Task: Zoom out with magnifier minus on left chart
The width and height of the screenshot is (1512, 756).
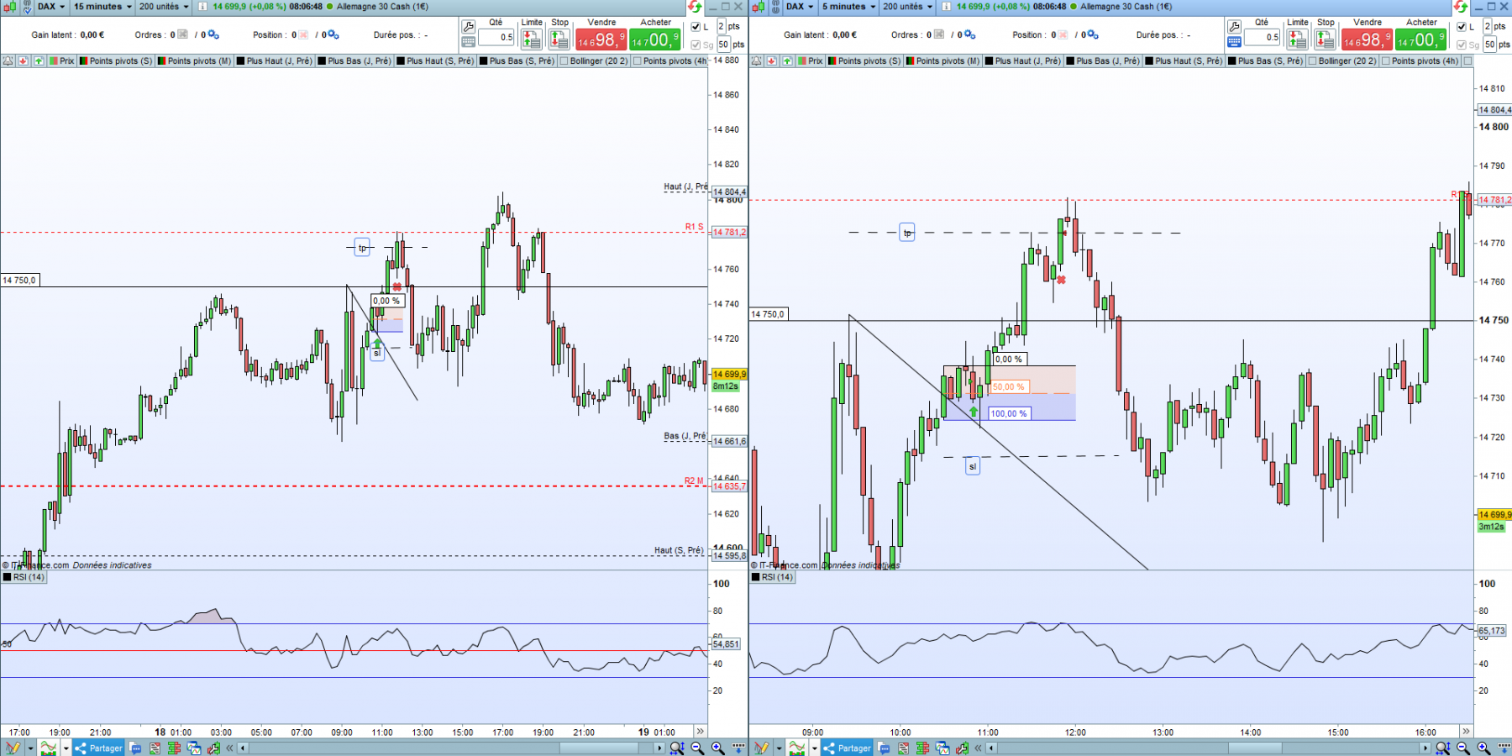Action: 697,748
